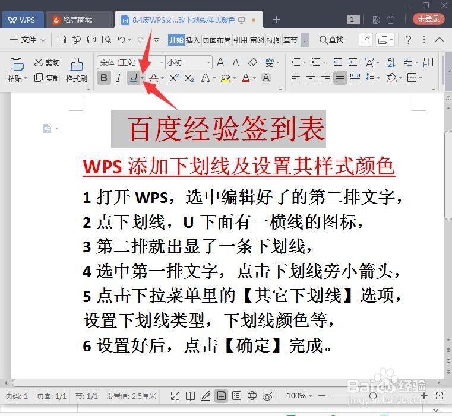Toggle justify alignment
The image size is (452, 416).
[340, 78]
